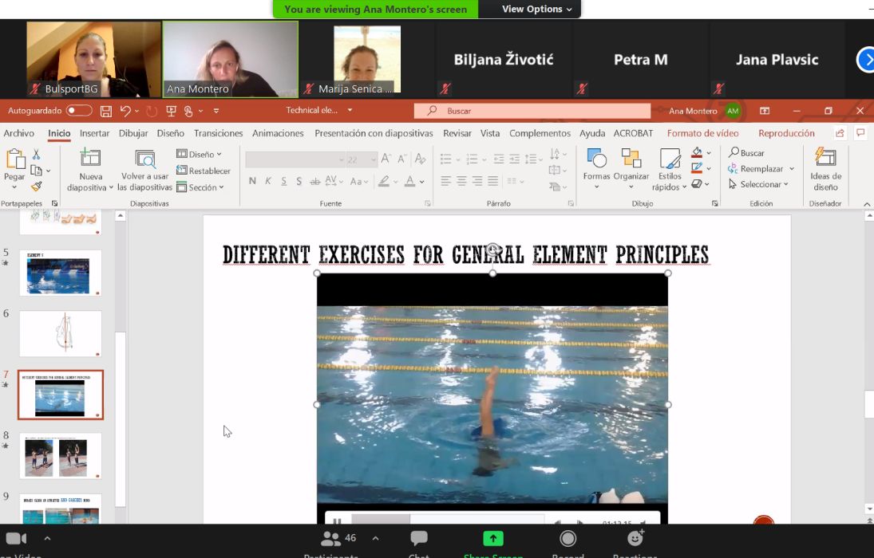Click BulsportBG's video tile in Zoom
The height and width of the screenshot is (558, 874).
93,60
